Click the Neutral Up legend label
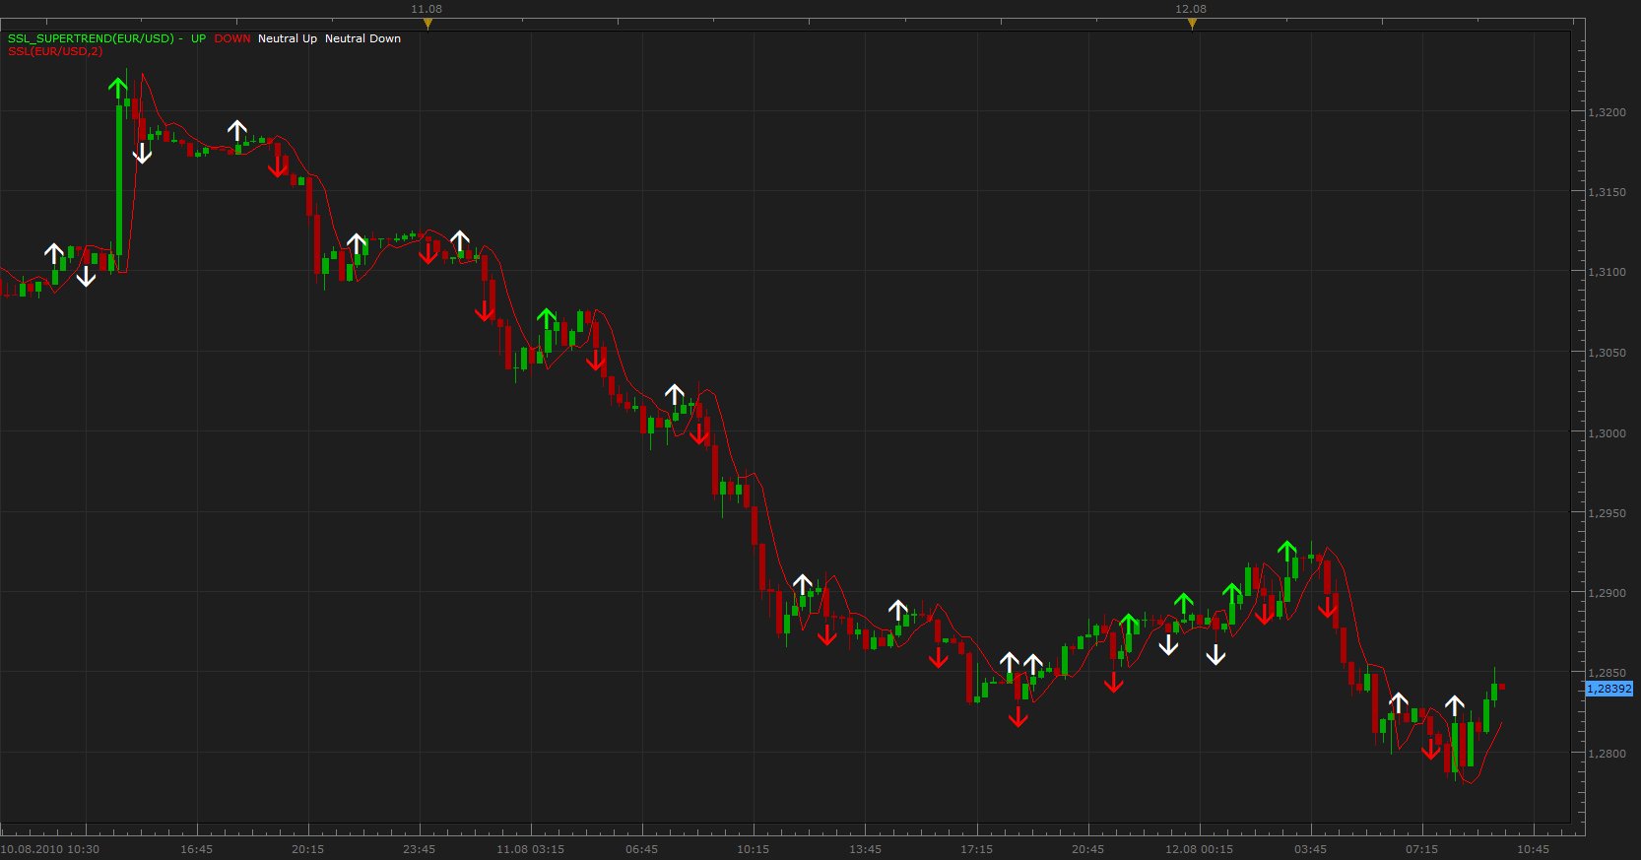 [x=288, y=38]
